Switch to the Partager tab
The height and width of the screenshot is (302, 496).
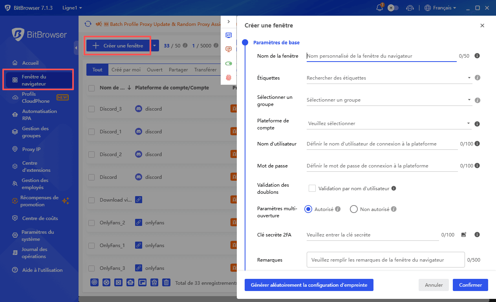[178, 70]
